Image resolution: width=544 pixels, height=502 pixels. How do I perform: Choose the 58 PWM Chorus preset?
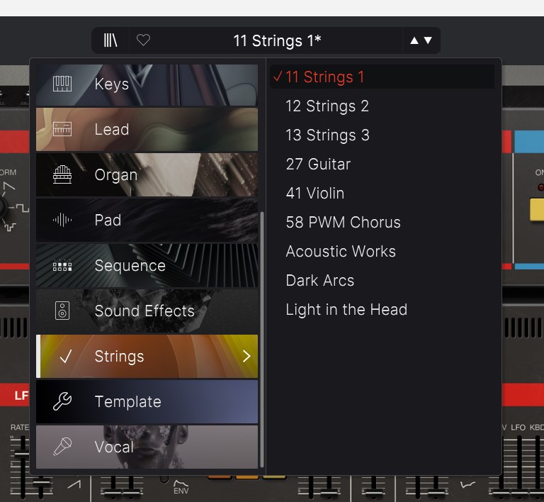343,223
